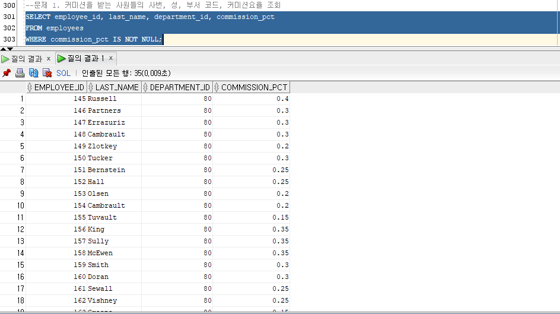Viewport: 560px width, 314px height.
Task: Click editor line 301 SELECT statement
Action: pyautogui.click(x=150, y=17)
